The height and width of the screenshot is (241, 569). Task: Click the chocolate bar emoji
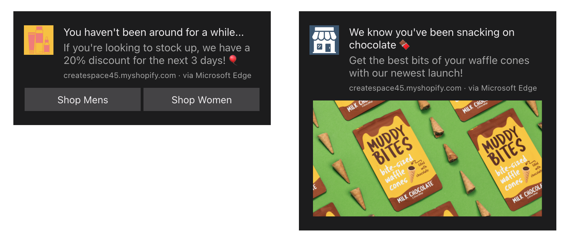pos(404,45)
